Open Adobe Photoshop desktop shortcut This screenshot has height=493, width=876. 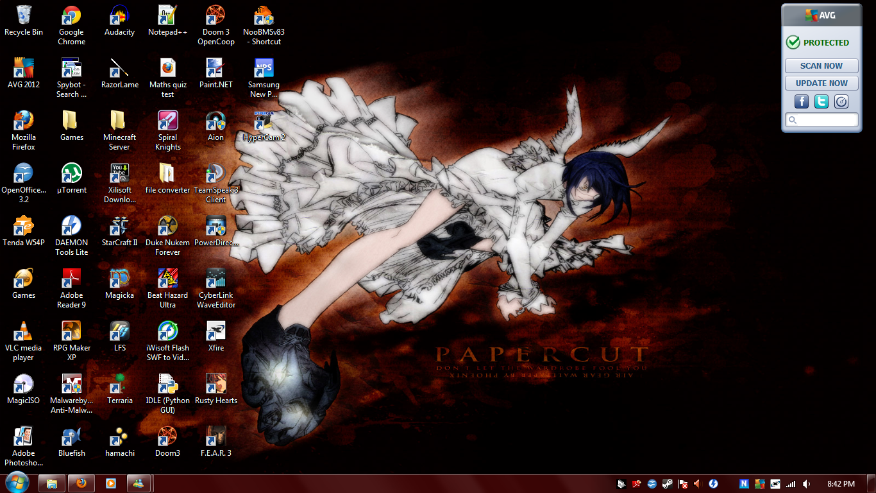[24, 447]
